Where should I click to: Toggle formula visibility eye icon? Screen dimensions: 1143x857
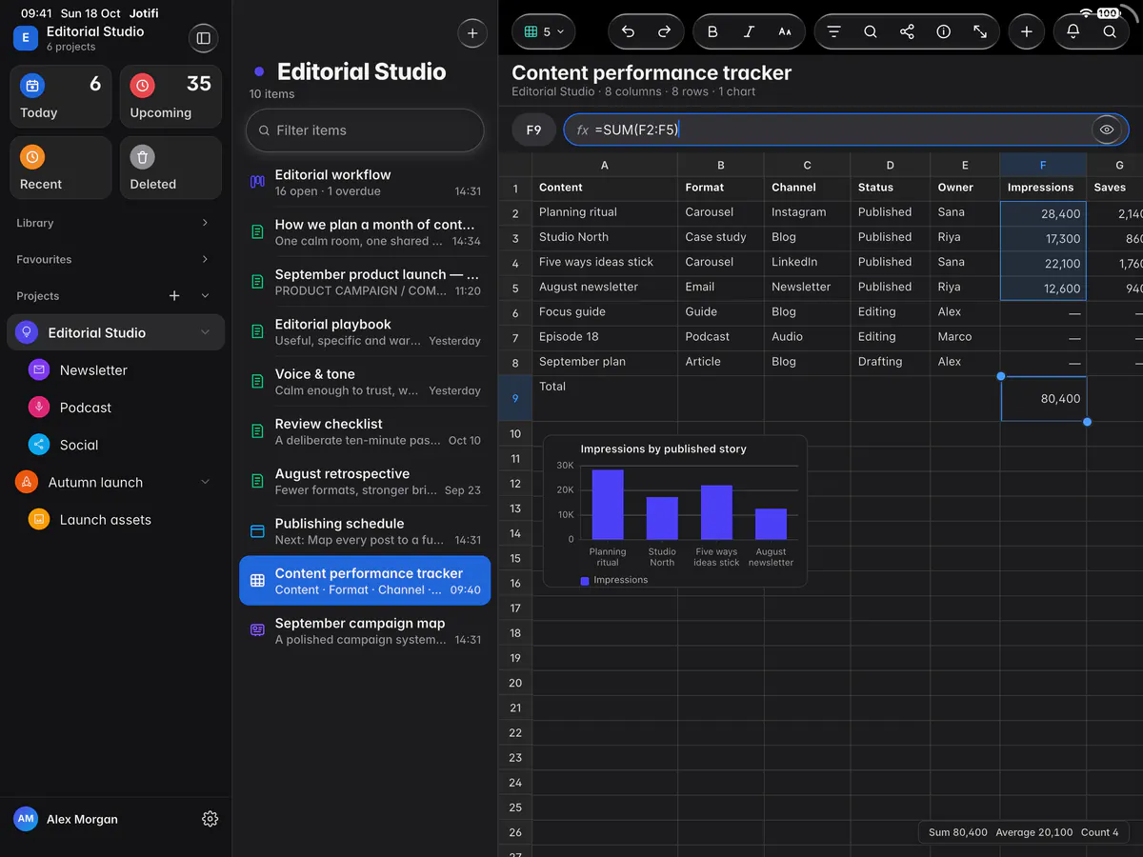pyautogui.click(x=1106, y=130)
